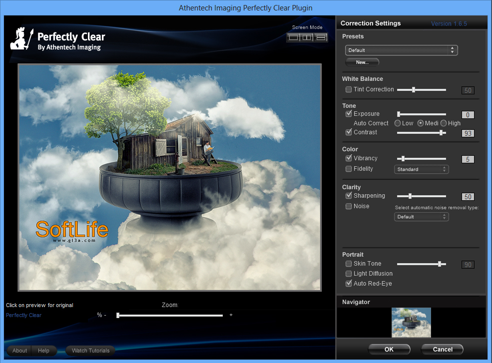This screenshot has height=363, width=492.
Task: Select the High auto correct radio button
Action: click(x=444, y=123)
